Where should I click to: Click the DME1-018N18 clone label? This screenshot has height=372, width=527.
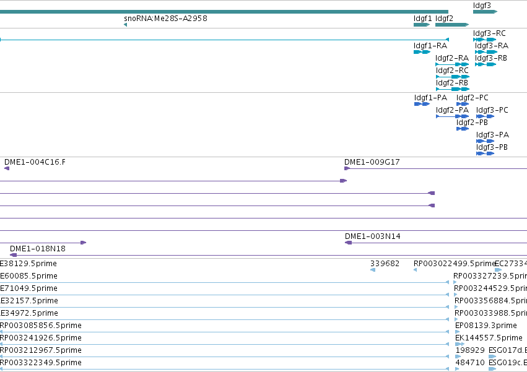tap(38, 249)
